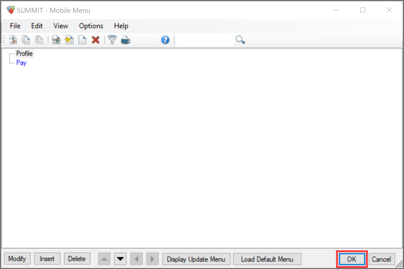Click the Modify button
This screenshot has width=404, height=269.
[x=17, y=259]
